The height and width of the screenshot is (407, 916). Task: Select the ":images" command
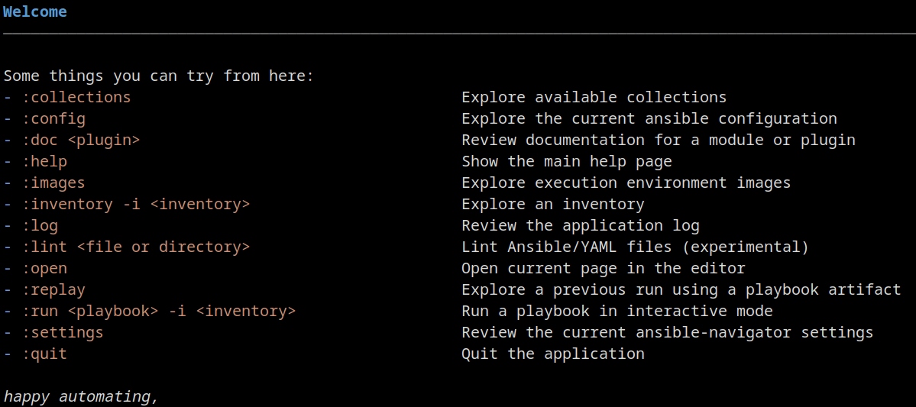[53, 183]
